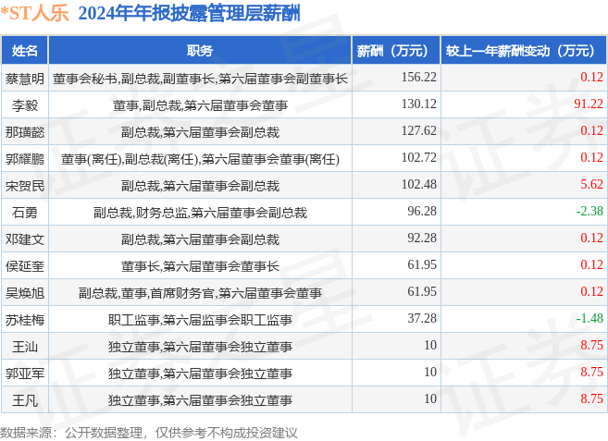
Task: Select the name cell 郭耀鹏
Action: (25, 159)
